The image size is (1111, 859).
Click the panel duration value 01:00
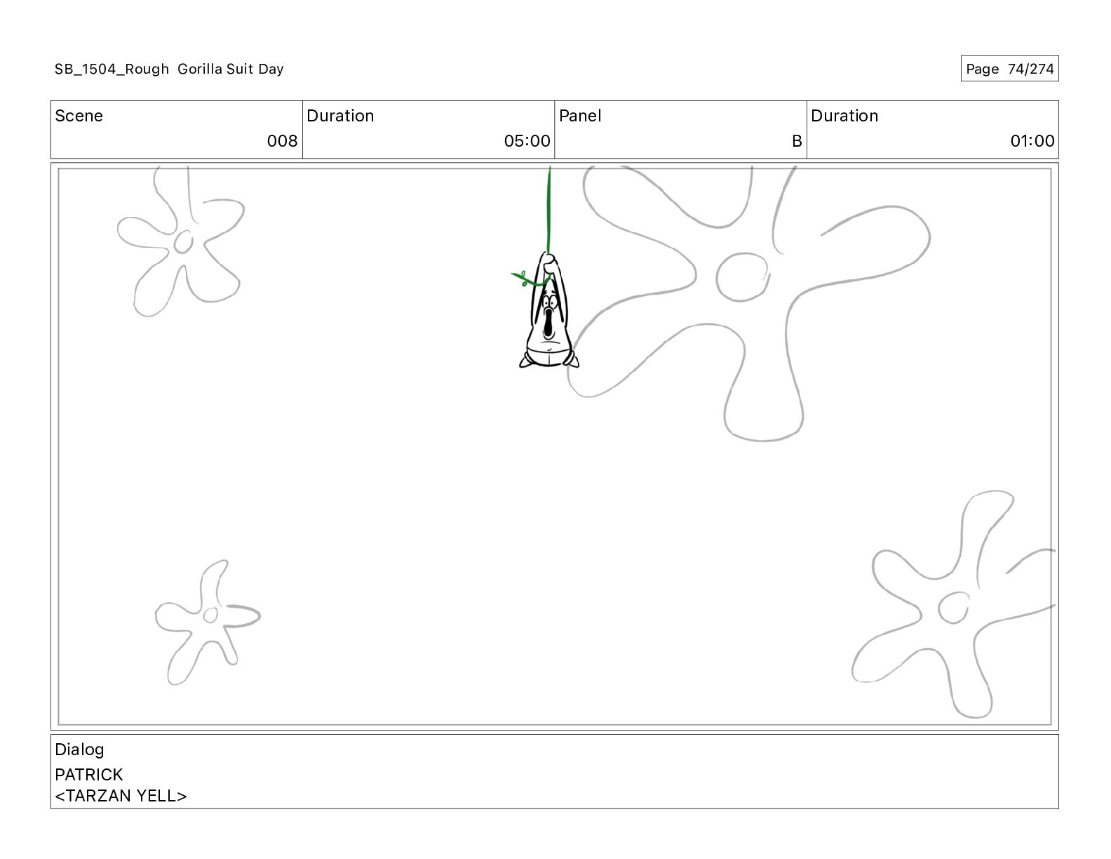tap(1032, 141)
